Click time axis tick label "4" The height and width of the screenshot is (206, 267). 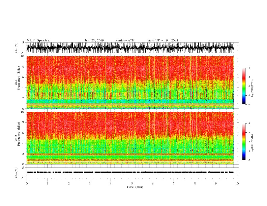tap(111, 183)
